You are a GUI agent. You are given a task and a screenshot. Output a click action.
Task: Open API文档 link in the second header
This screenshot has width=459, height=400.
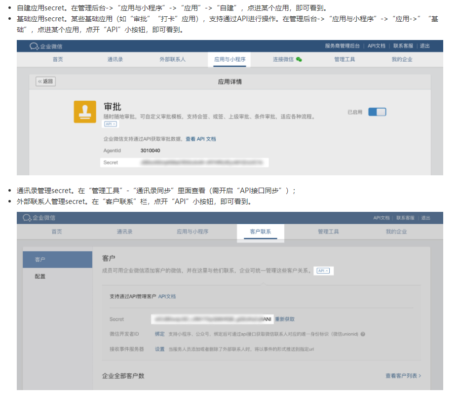point(382,218)
